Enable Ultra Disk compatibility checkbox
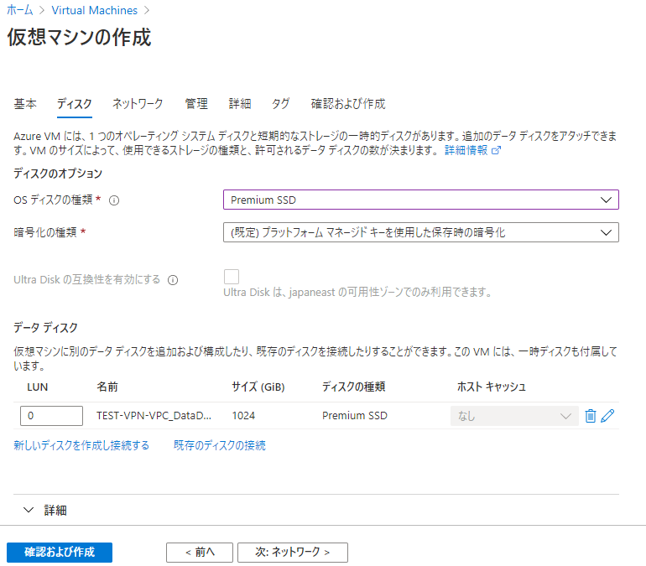This screenshot has height=566, width=646. coord(232,277)
